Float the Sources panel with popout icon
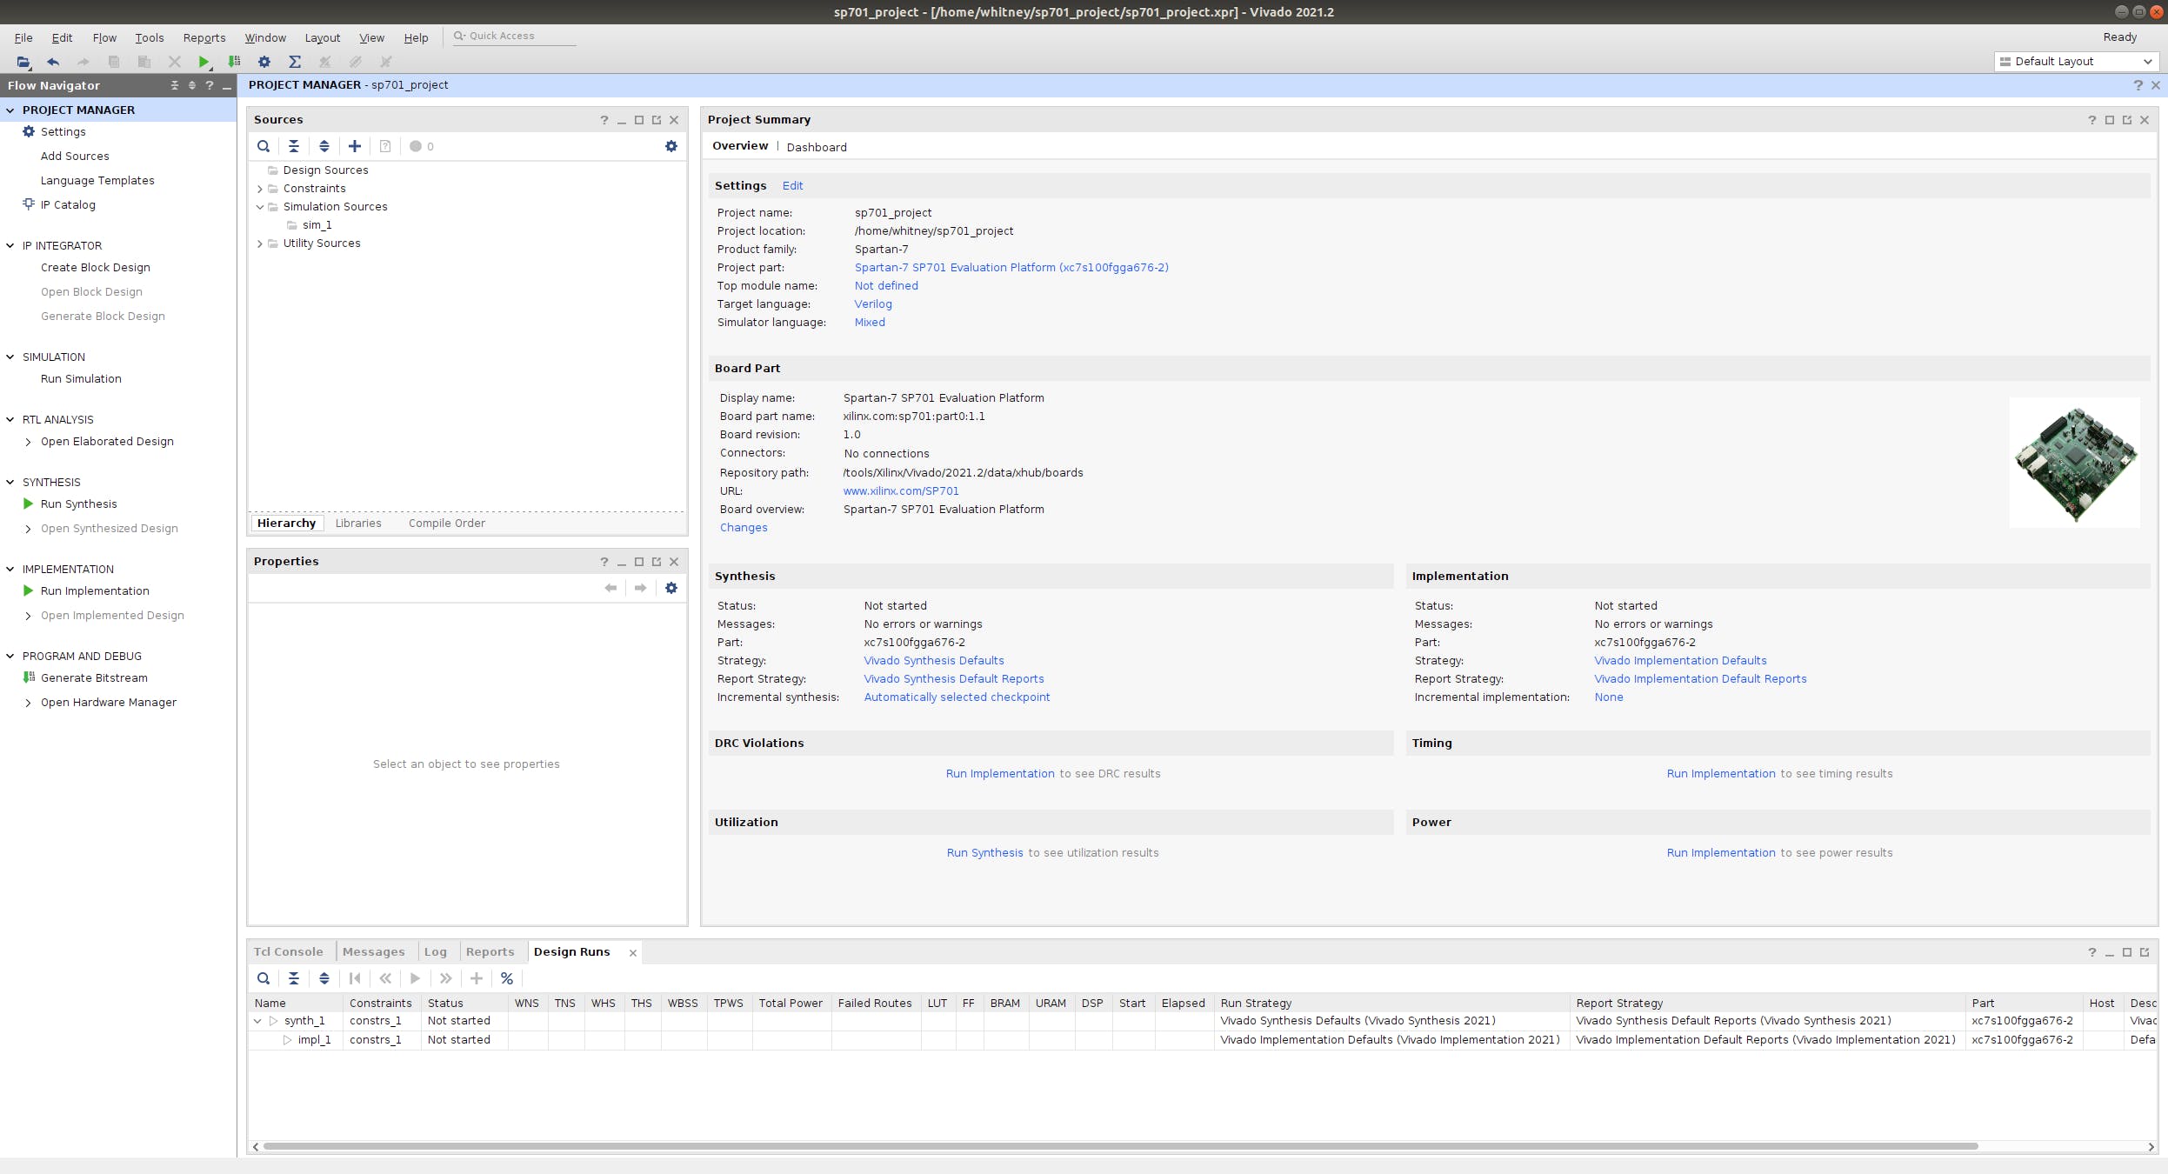This screenshot has width=2168, height=1174. (657, 120)
